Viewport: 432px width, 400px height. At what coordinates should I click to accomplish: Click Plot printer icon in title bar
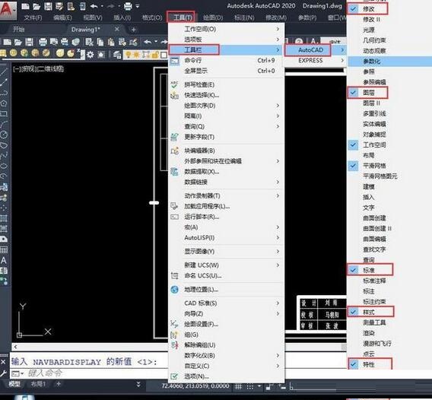[128, 6]
